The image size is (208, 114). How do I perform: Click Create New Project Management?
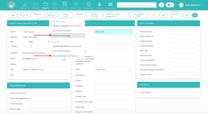pos(116,15)
